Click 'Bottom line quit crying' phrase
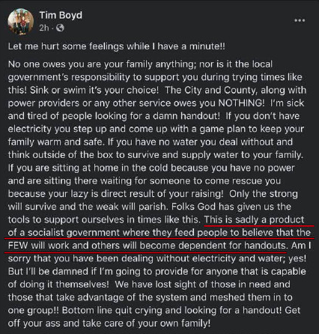The height and width of the screenshot is (334, 319). (112, 310)
